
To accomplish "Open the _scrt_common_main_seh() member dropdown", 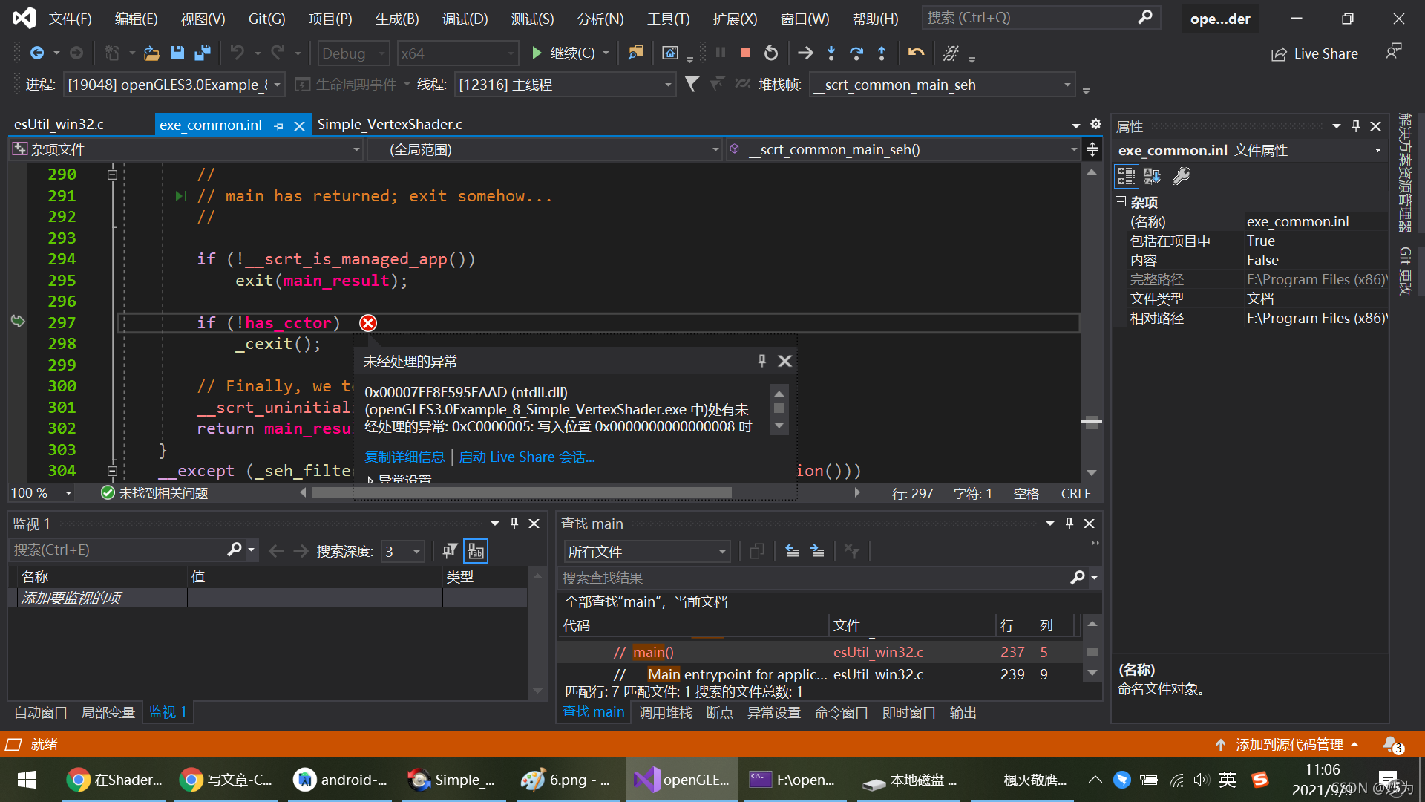I will coord(904,149).
